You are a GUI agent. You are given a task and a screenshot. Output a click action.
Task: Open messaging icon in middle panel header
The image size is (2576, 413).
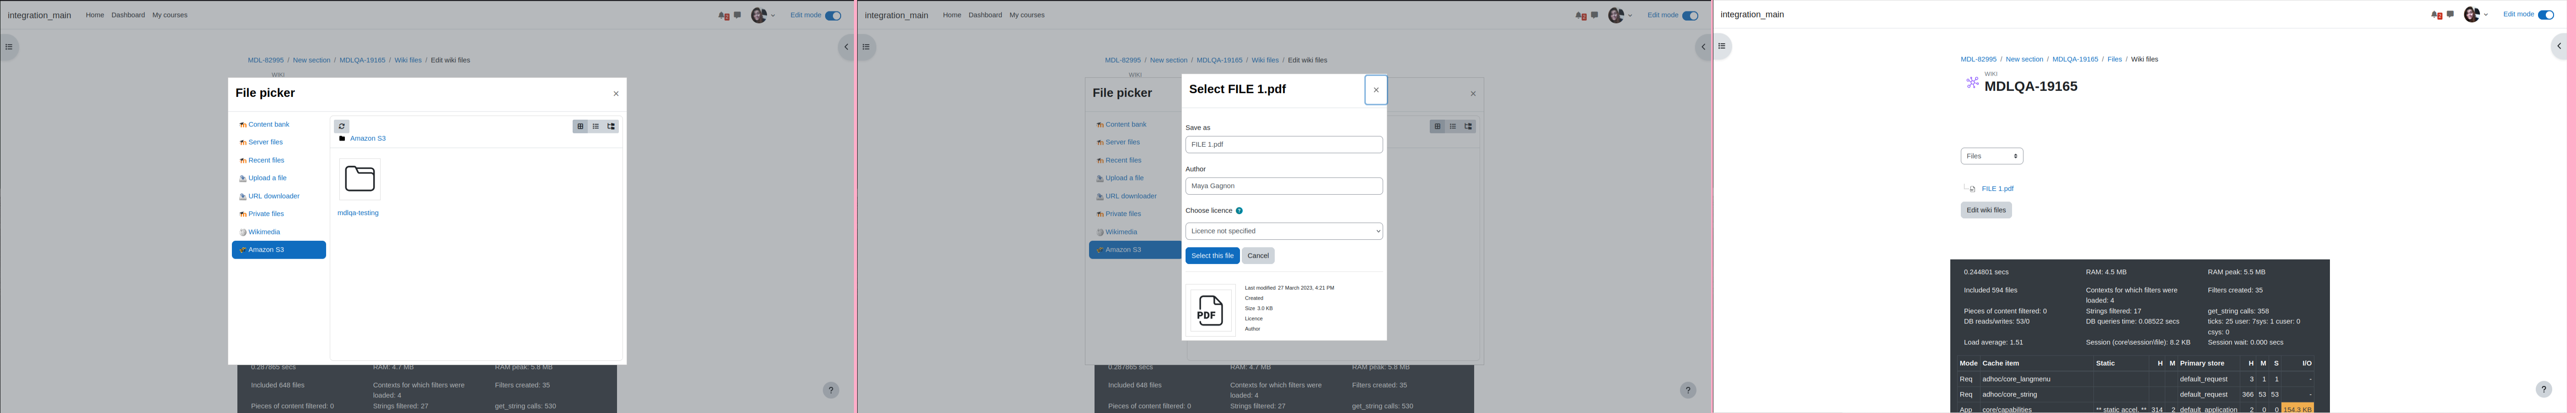click(1595, 15)
